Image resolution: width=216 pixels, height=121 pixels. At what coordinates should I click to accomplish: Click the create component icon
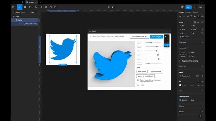[109, 7]
